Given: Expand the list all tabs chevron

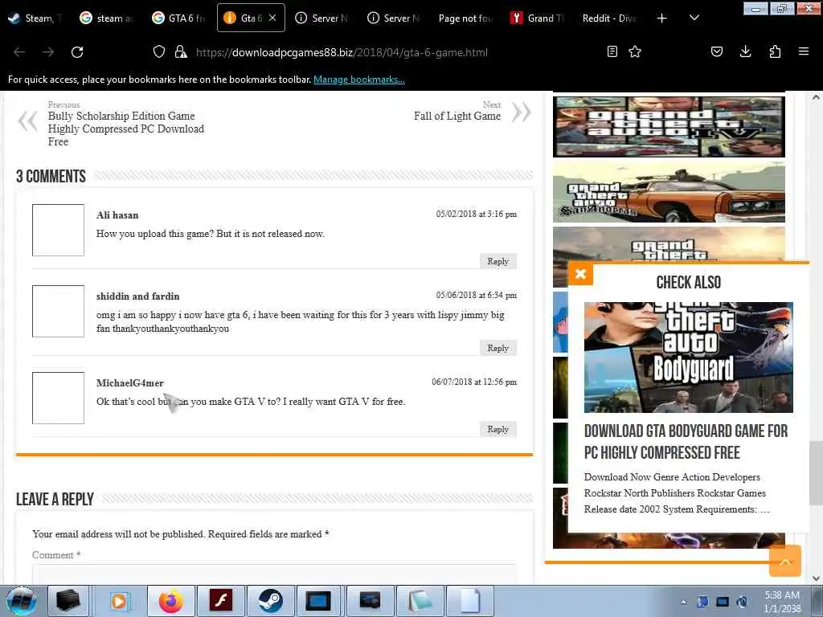Looking at the screenshot, I should click(694, 18).
